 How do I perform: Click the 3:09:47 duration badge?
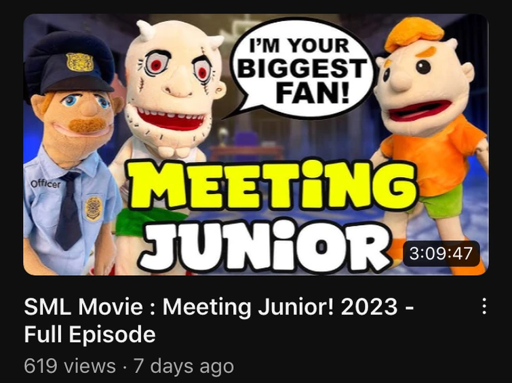[x=441, y=254]
